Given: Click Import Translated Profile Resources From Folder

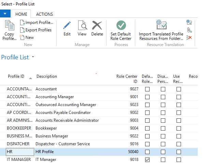Looking at the screenshot, I should (161, 26).
